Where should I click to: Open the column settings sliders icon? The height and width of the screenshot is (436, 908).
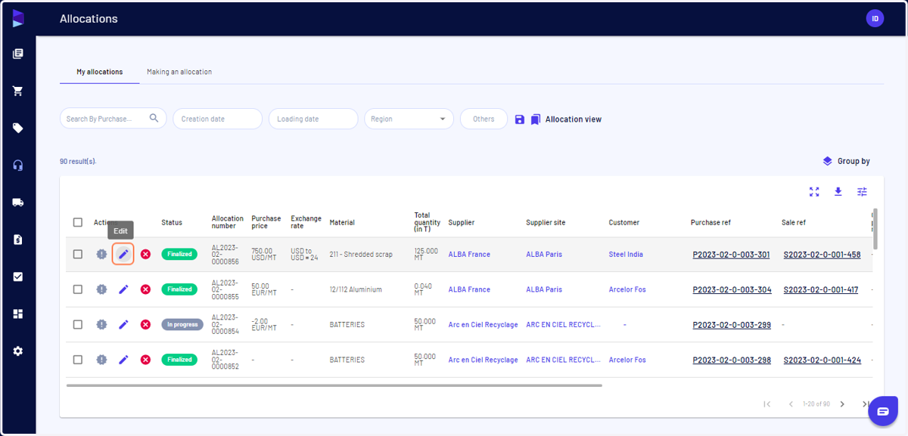click(862, 192)
